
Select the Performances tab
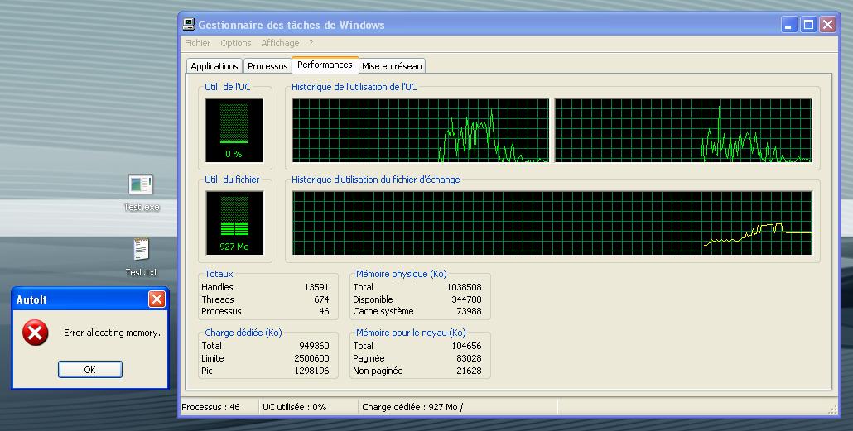(x=325, y=65)
